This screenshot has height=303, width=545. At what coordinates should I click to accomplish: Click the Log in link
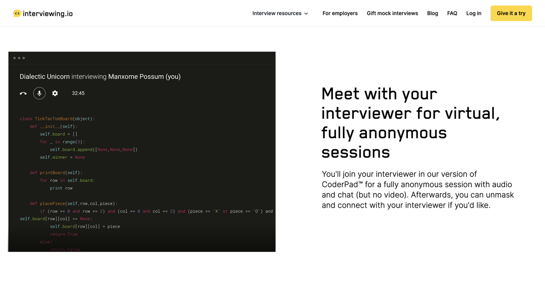coord(473,13)
